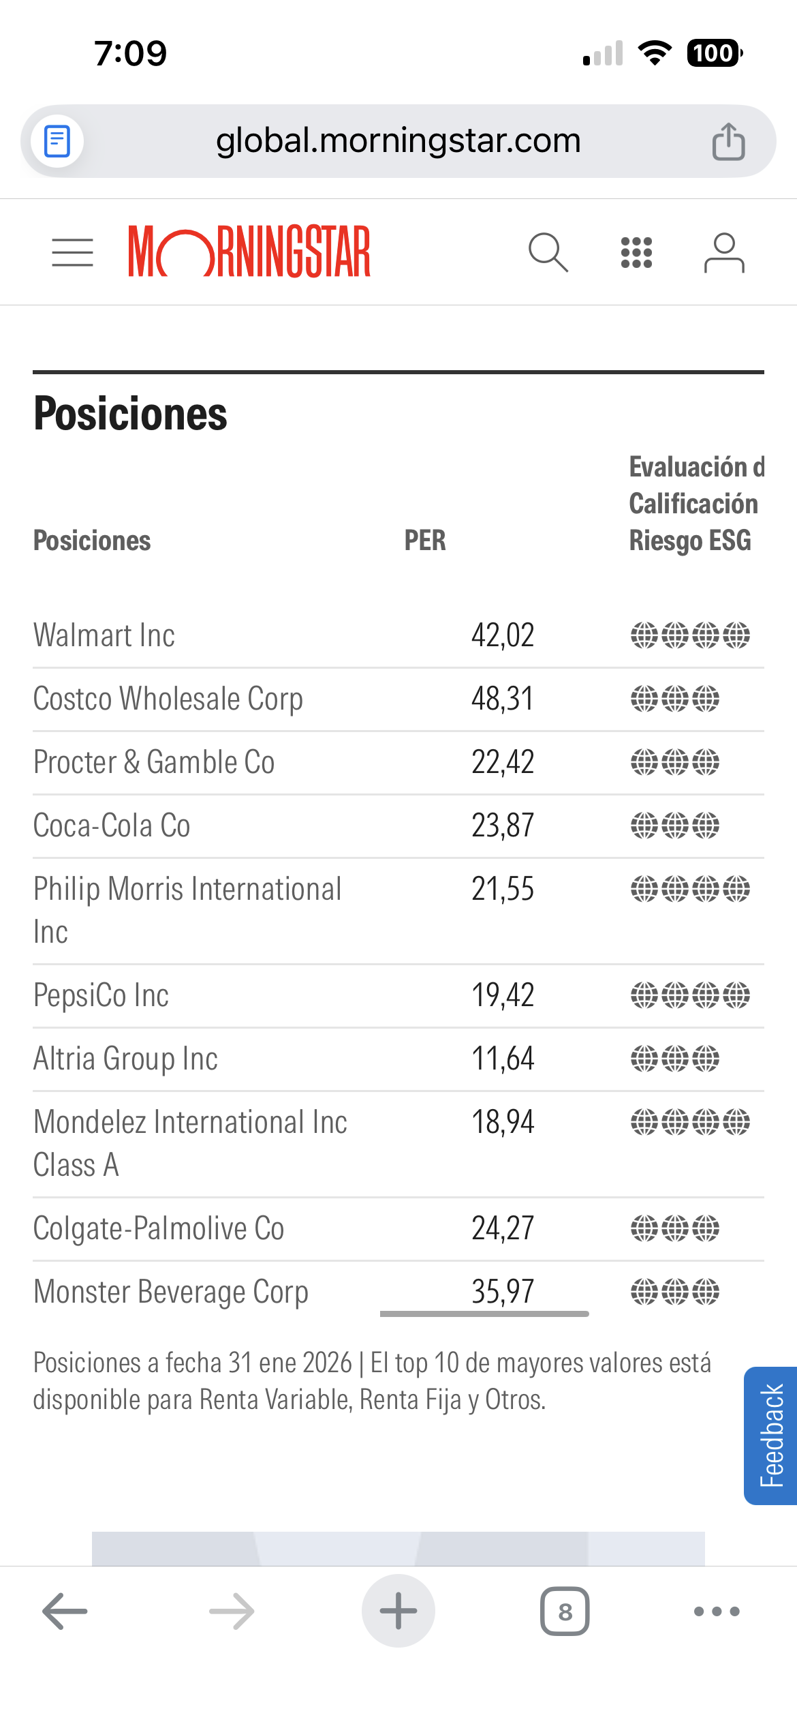Open the apps grid icon

(x=636, y=253)
